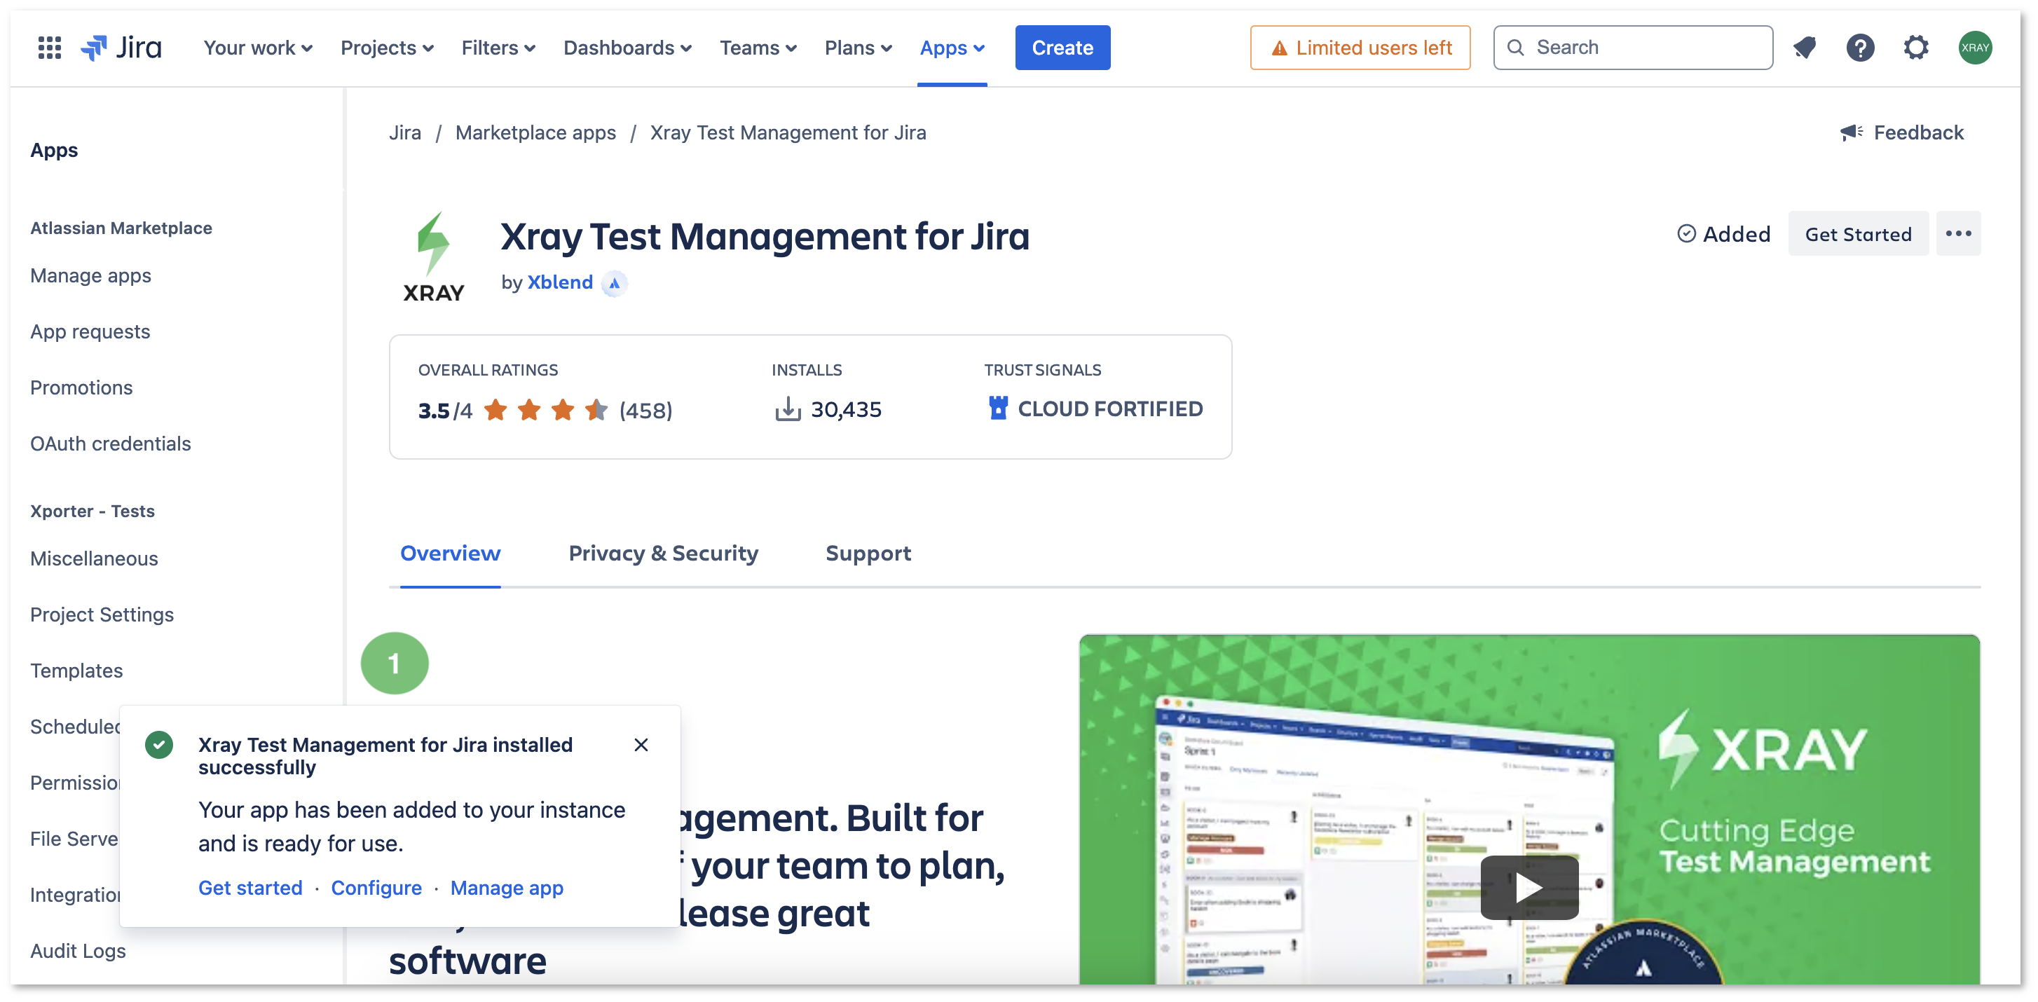The width and height of the screenshot is (2038, 1002).
Task: Expand the Filters menu
Action: tap(498, 48)
